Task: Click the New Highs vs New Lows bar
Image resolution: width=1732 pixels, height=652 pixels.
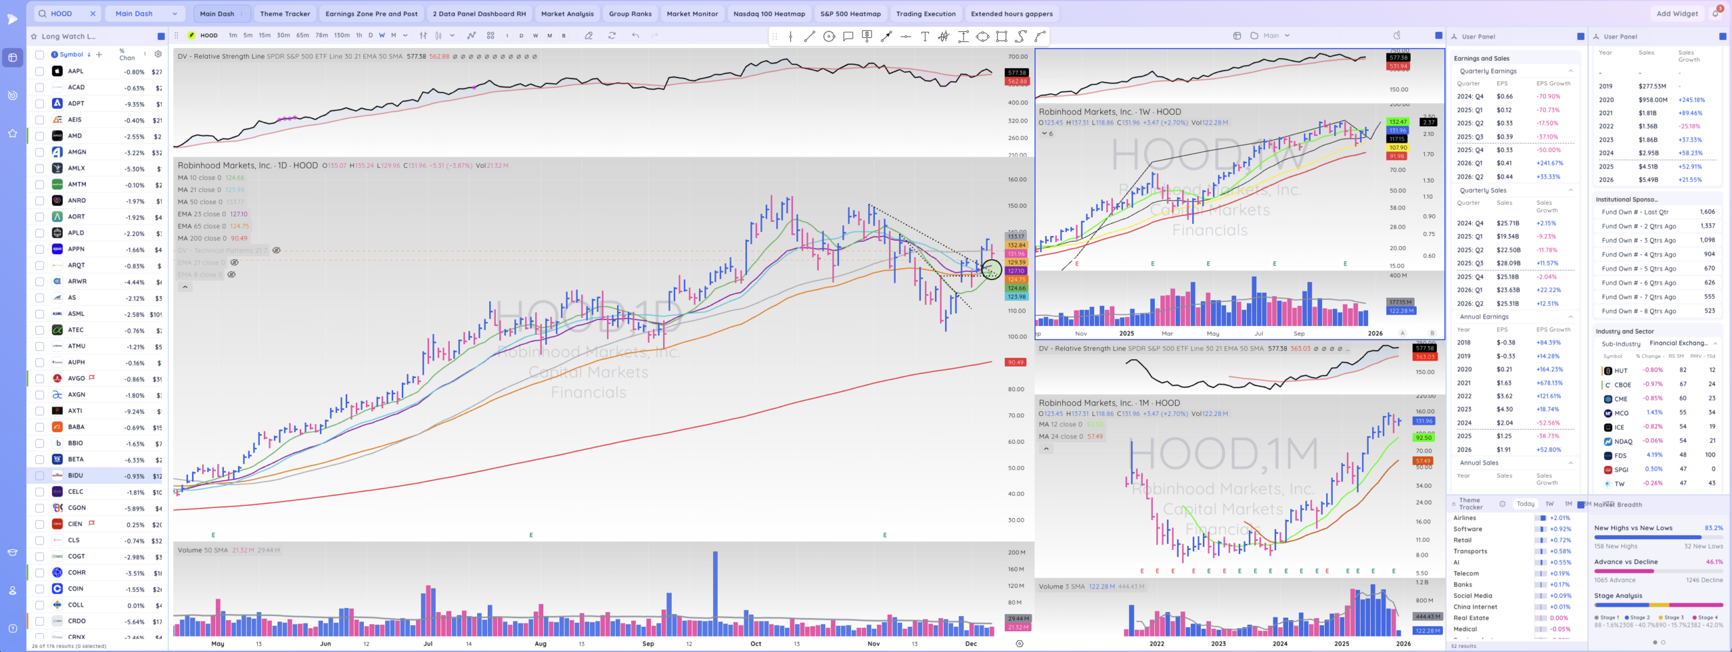Action: pos(1658,537)
